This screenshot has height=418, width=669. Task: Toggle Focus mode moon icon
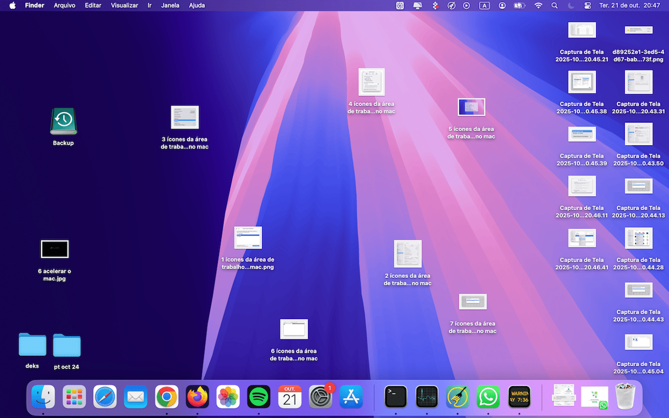(x=571, y=5)
